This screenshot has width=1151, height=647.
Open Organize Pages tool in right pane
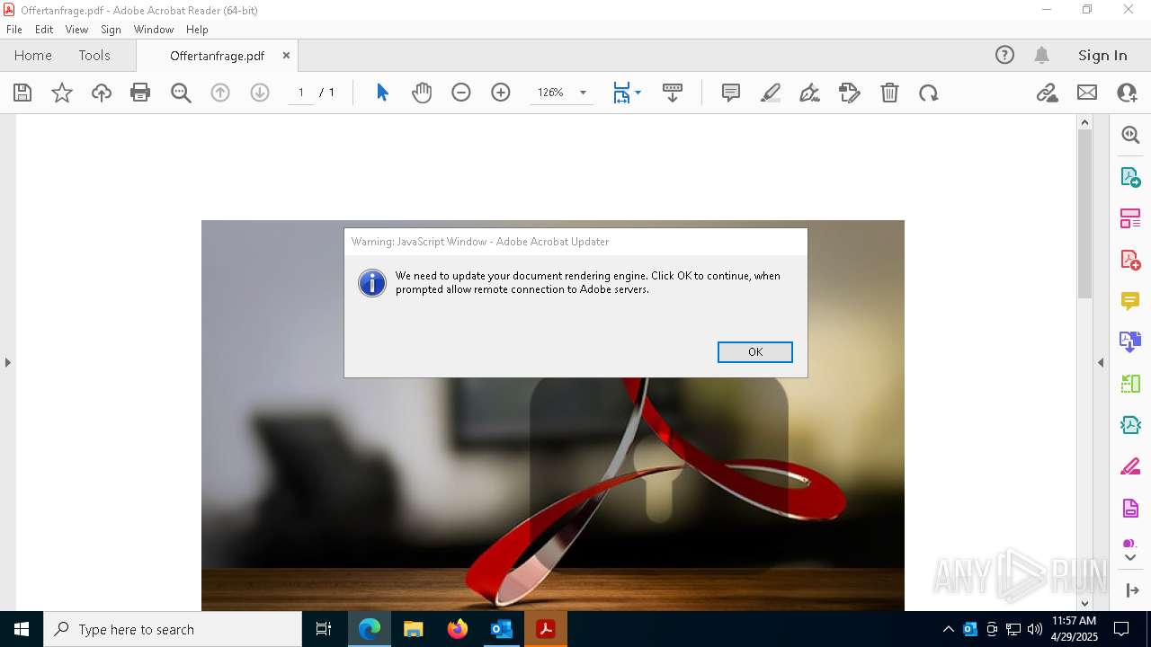[x=1130, y=218]
